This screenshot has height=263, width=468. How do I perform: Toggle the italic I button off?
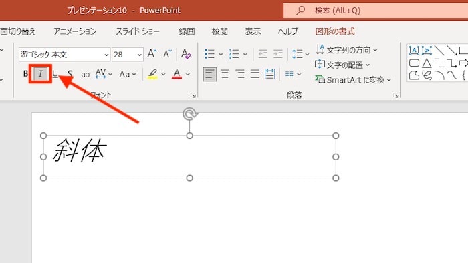pos(41,73)
